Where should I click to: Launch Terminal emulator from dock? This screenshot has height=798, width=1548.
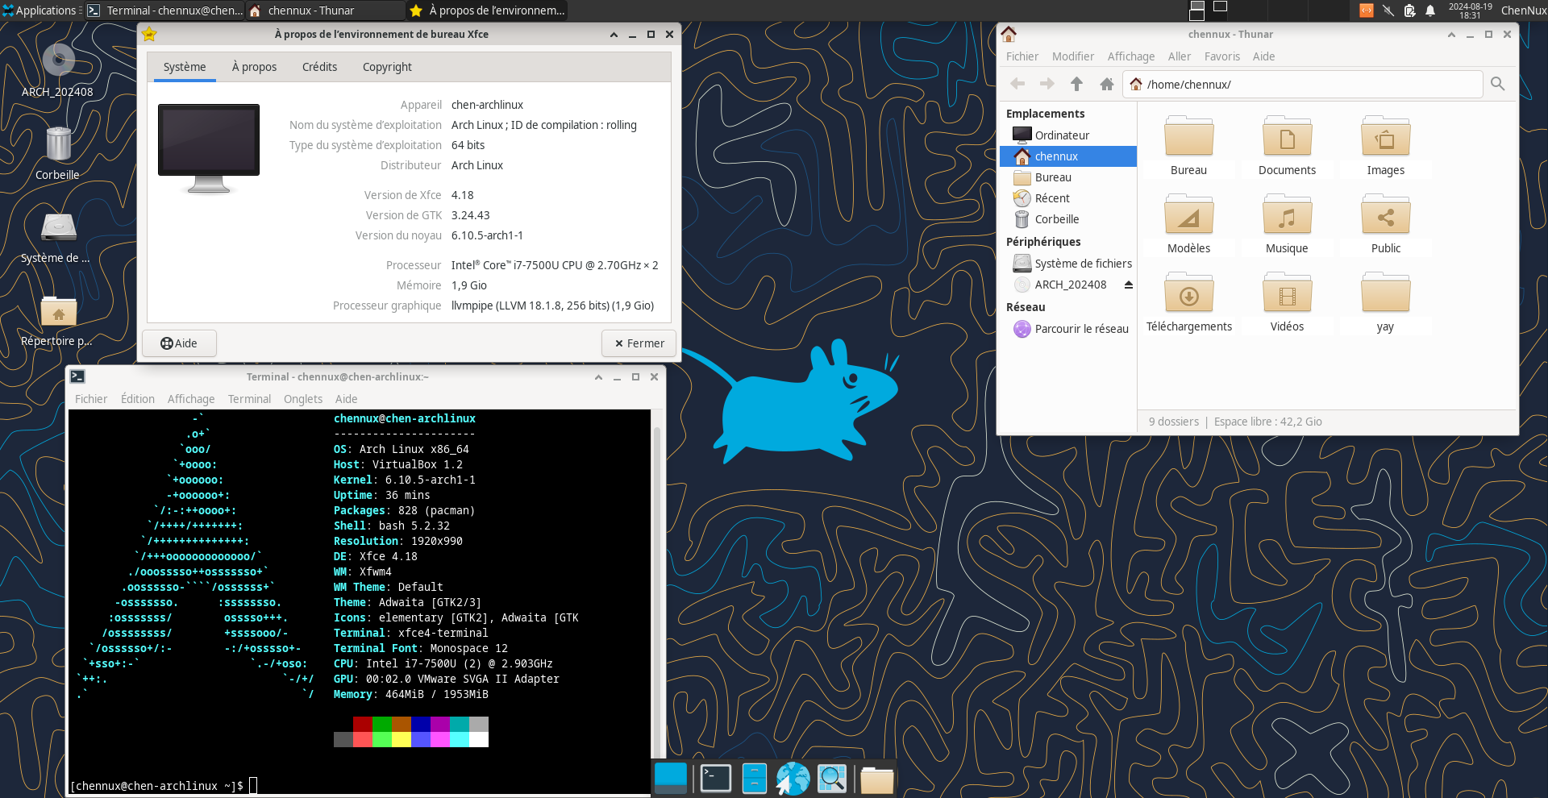pyautogui.click(x=715, y=778)
